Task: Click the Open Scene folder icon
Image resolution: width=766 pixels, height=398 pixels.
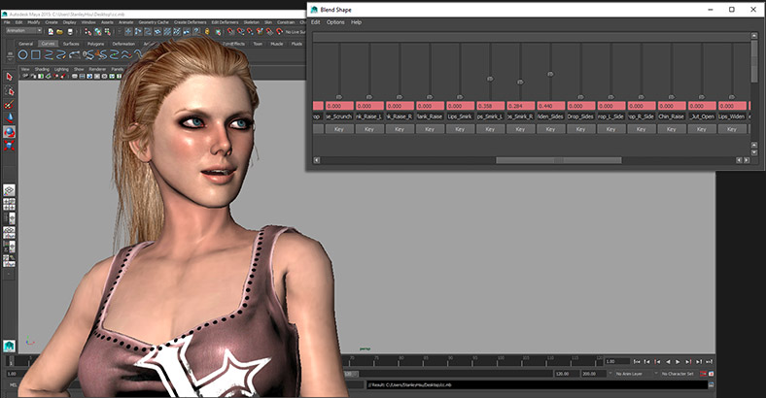Action: coord(60,32)
